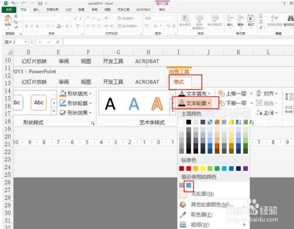Toggle Italic formatting in font group
Image resolution: width=294 pixels, height=229 pixels.
click(x=32, y=26)
